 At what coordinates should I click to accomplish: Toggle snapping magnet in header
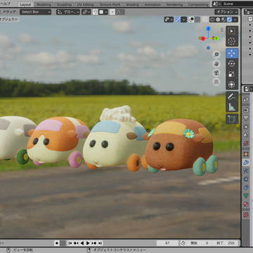[x=95, y=12]
